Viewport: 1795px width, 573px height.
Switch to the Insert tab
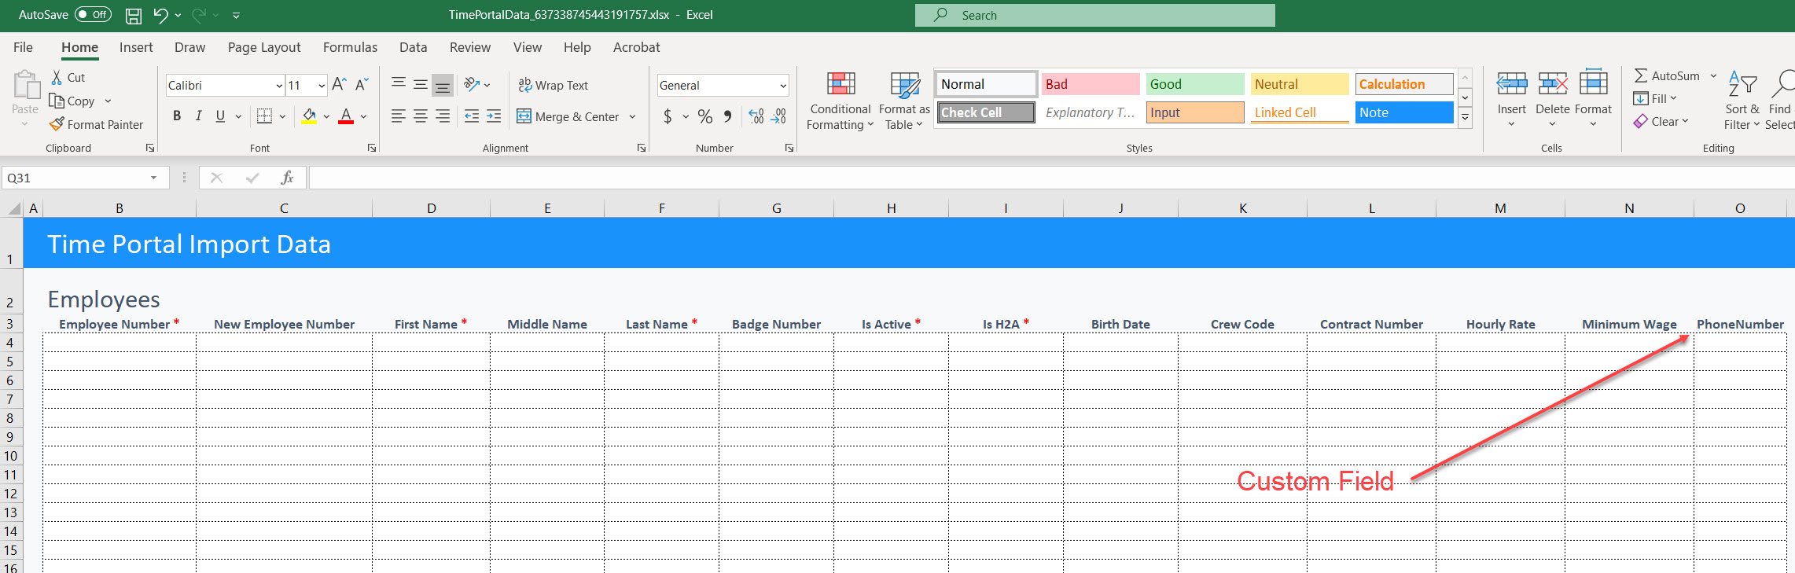tap(136, 47)
